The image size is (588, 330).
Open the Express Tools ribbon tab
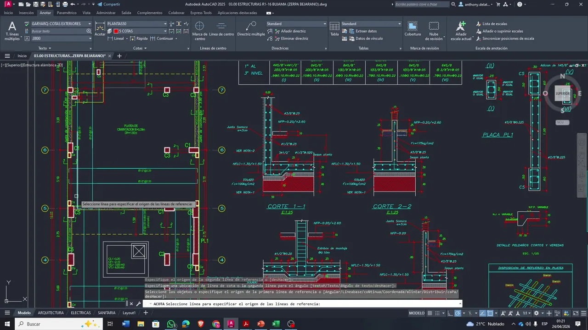pos(201,13)
